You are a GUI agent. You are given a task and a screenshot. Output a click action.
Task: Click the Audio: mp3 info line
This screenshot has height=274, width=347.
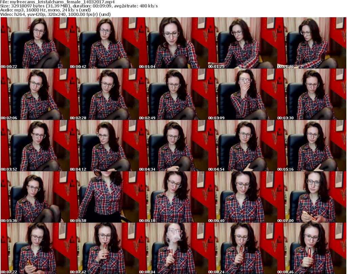click(45, 10)
